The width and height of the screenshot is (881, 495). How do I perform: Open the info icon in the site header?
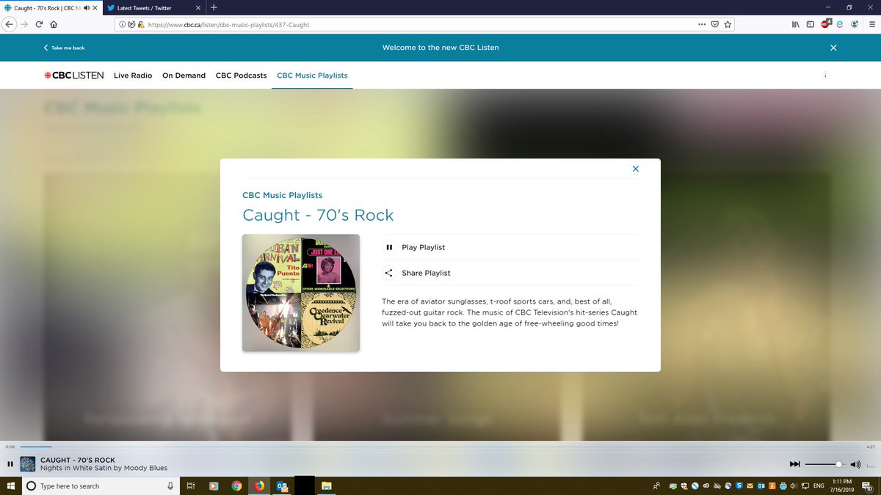point(826,76)
